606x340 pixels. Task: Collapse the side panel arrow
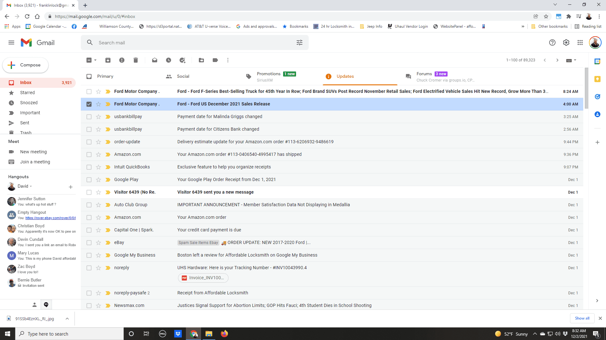click(x=597, y=301)
